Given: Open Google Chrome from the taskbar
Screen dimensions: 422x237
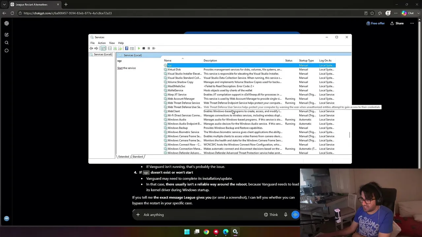Looking at the screenshot, I should [x=206, y=232].
